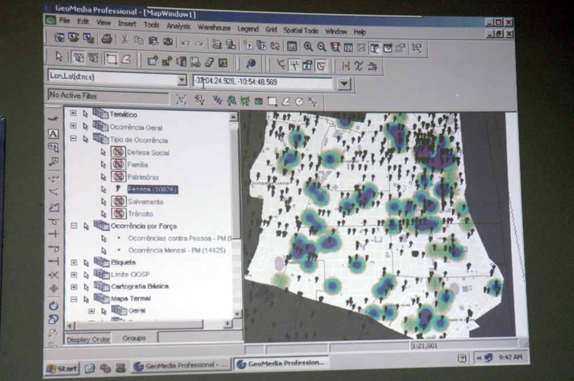Click arrow button right of coordinates field
Image resolution: width=574 pixels, height=381 pixels.
[344, 84]
